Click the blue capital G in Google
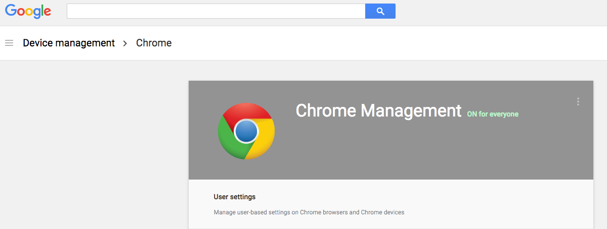 point(12,10)
